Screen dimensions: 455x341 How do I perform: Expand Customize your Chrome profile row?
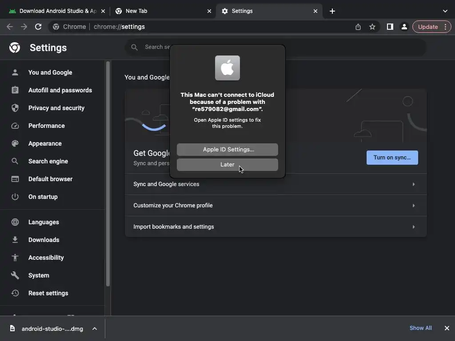(275, 205)
